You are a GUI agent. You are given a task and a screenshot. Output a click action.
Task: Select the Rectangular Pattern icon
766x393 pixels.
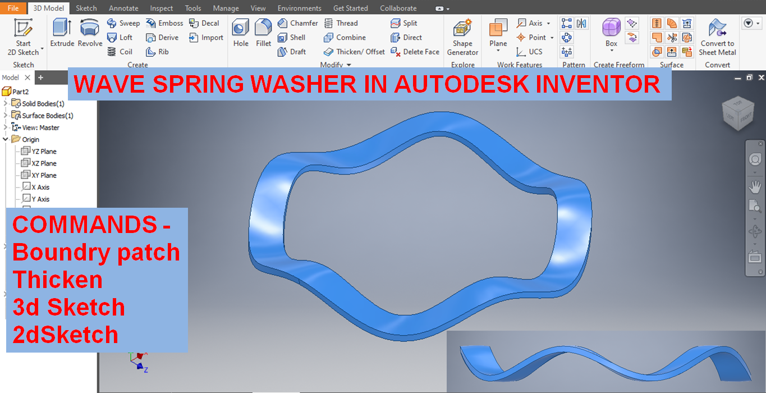567,23
